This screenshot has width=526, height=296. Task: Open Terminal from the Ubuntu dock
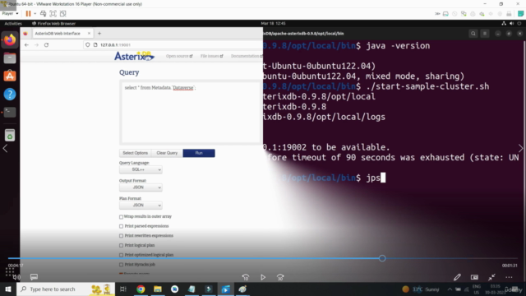tap(10, 112)
